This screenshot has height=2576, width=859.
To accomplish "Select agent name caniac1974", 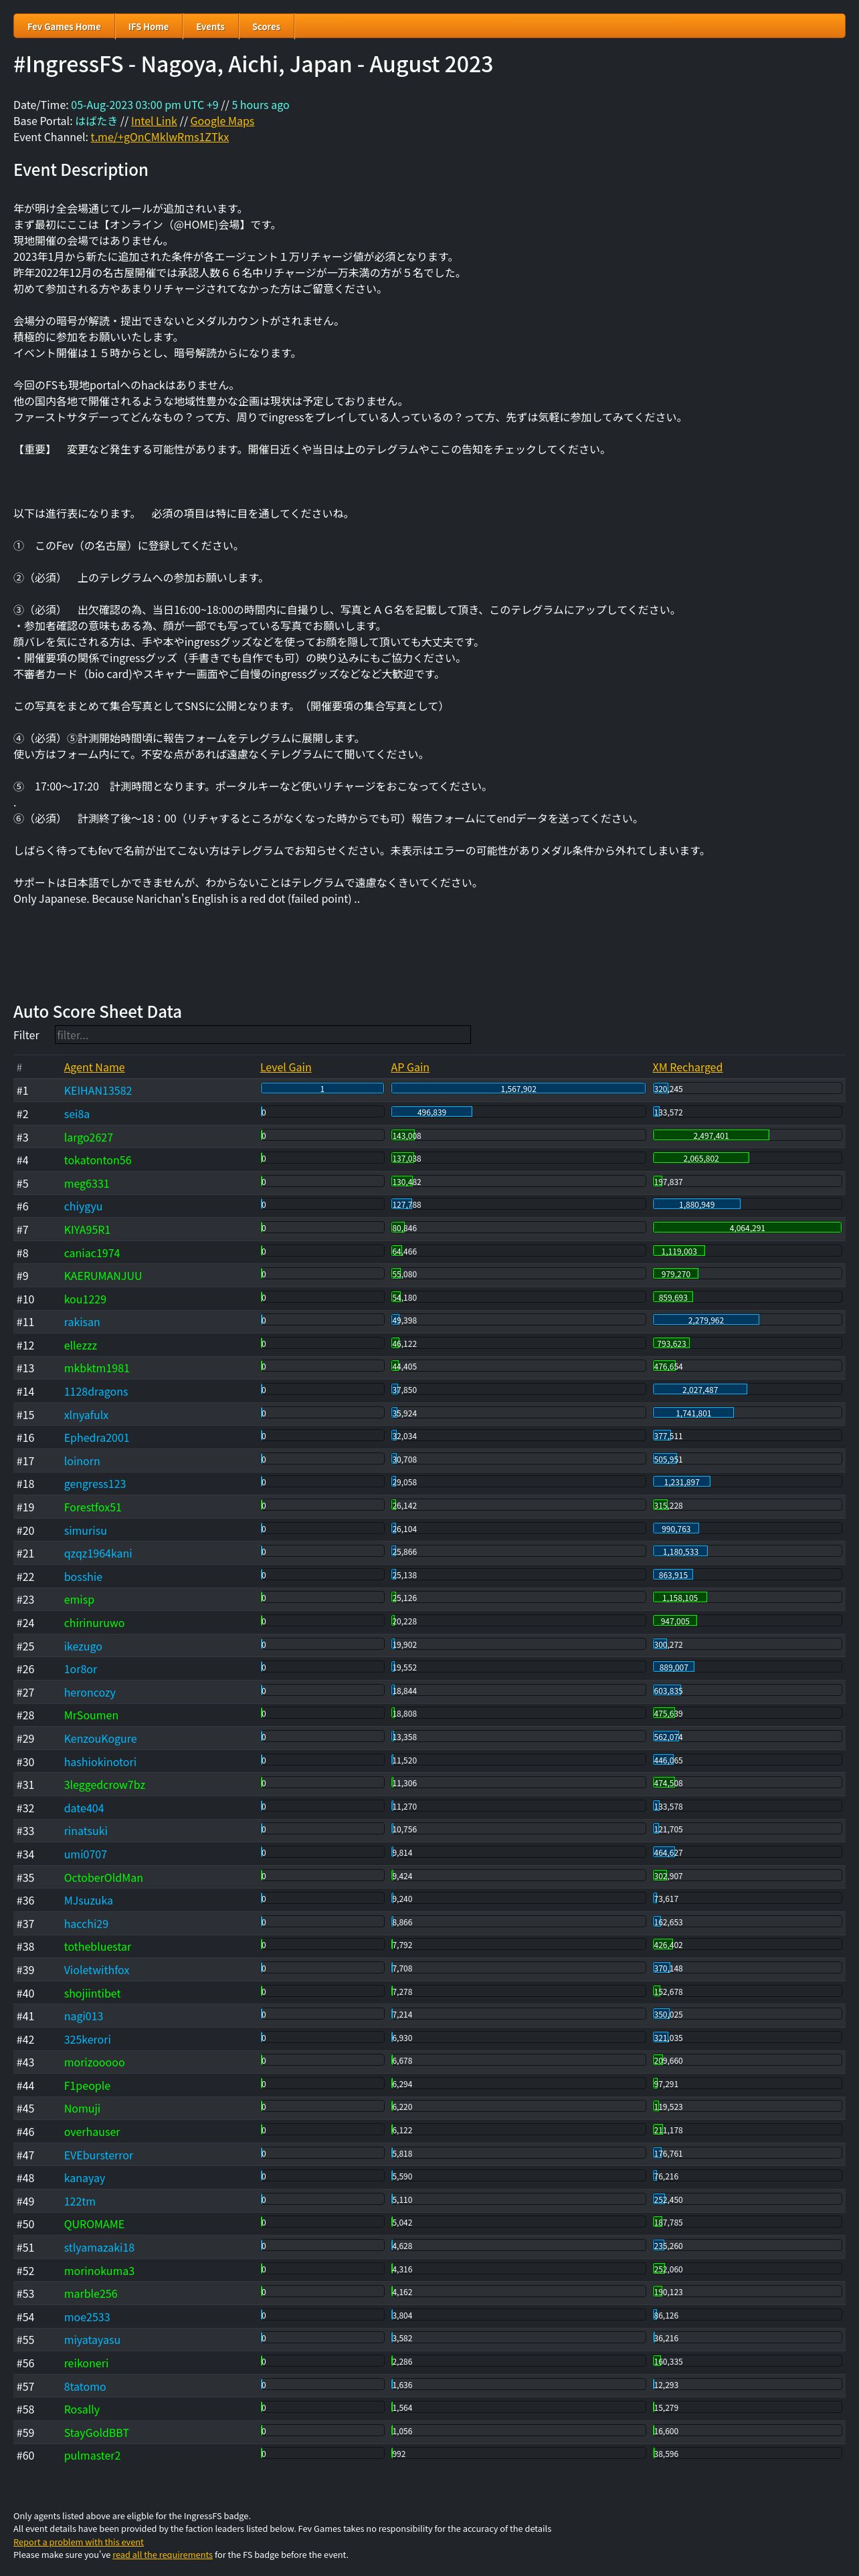I will tap(92, 1253).
